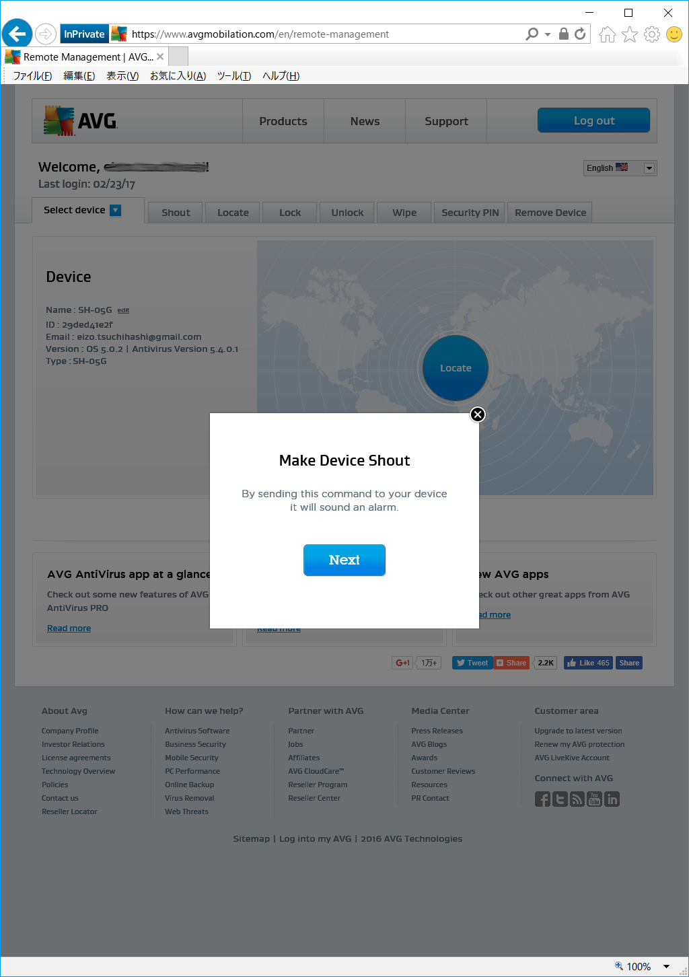Open Renew my AVG protection link
Image resolution: width=689 pixels, height=977 pixels.
[x=579, y=744]
